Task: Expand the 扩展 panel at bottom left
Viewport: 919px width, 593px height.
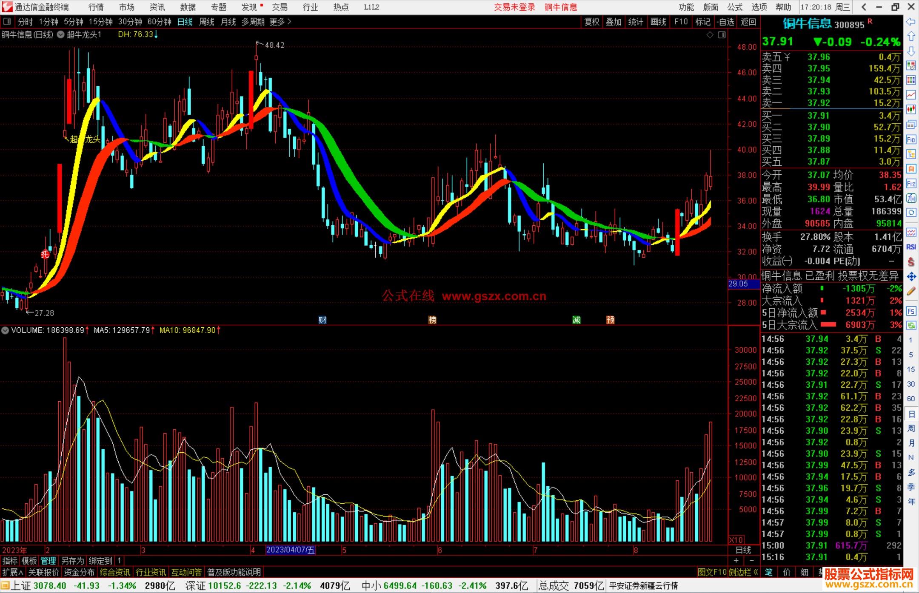Action: coord(12,572)
